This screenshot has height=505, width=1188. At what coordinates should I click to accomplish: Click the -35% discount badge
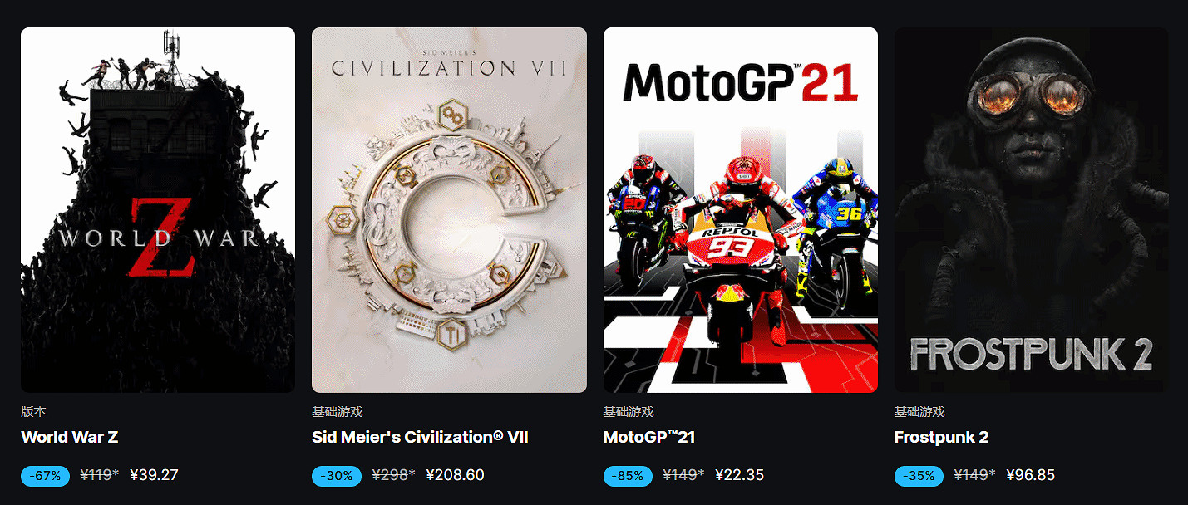point(919,476)
